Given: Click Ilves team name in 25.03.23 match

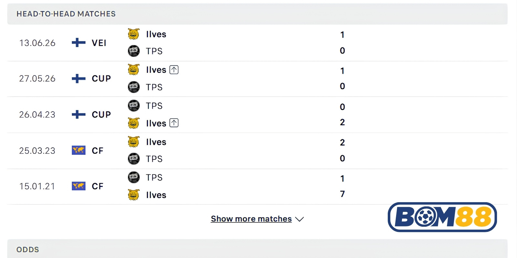Looking at the screenshot, I should tap(156, 142).
